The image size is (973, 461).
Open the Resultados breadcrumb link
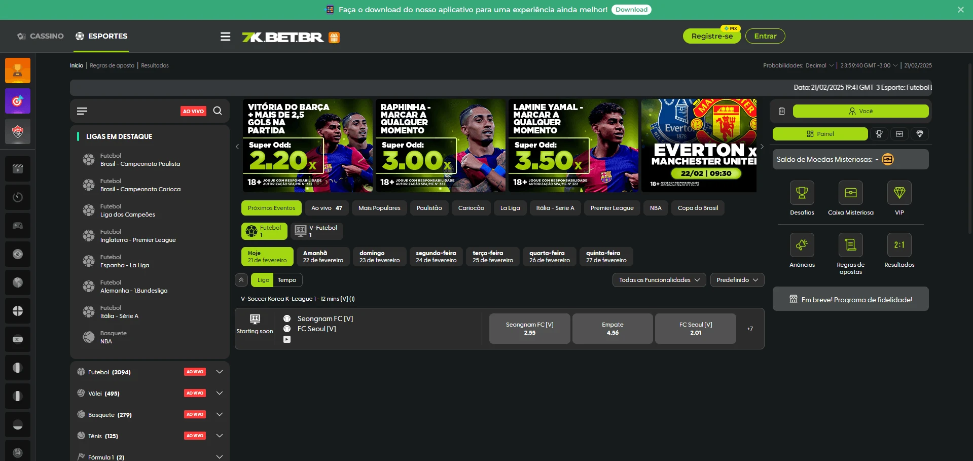155,65
